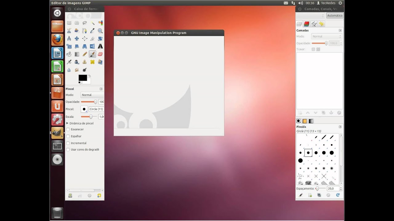Viewport: 394px width, 221px height.
Task: Open the Pincel Modo dropdown
Action: click(x=92, y=95)
